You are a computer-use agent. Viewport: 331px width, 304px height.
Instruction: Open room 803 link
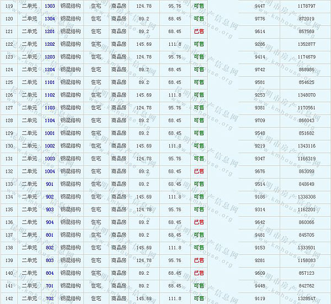click(50, 260)
